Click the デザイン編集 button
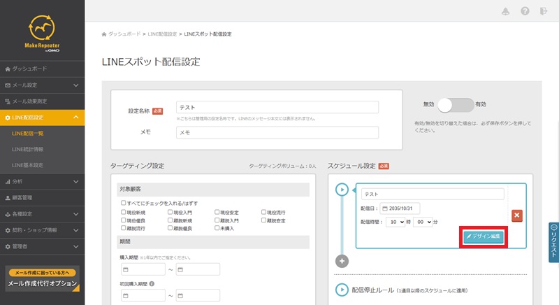 point(484,236)
